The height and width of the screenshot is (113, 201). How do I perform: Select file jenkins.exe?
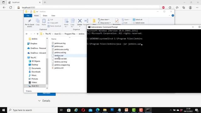[x=59, y=46]
